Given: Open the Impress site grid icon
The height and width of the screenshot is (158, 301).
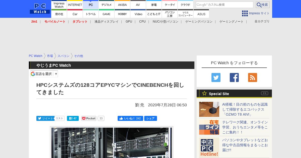Looking at the screenshot, I should (245, 13).
